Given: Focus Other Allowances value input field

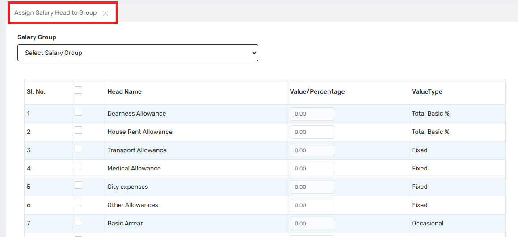Looking at the screenshot, I should (x=312, y=205).
